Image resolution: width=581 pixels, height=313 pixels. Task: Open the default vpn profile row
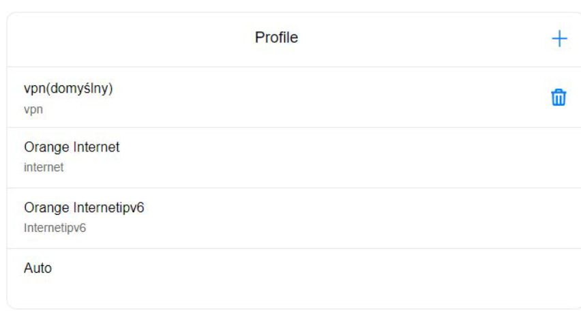[x=273, y=98]
